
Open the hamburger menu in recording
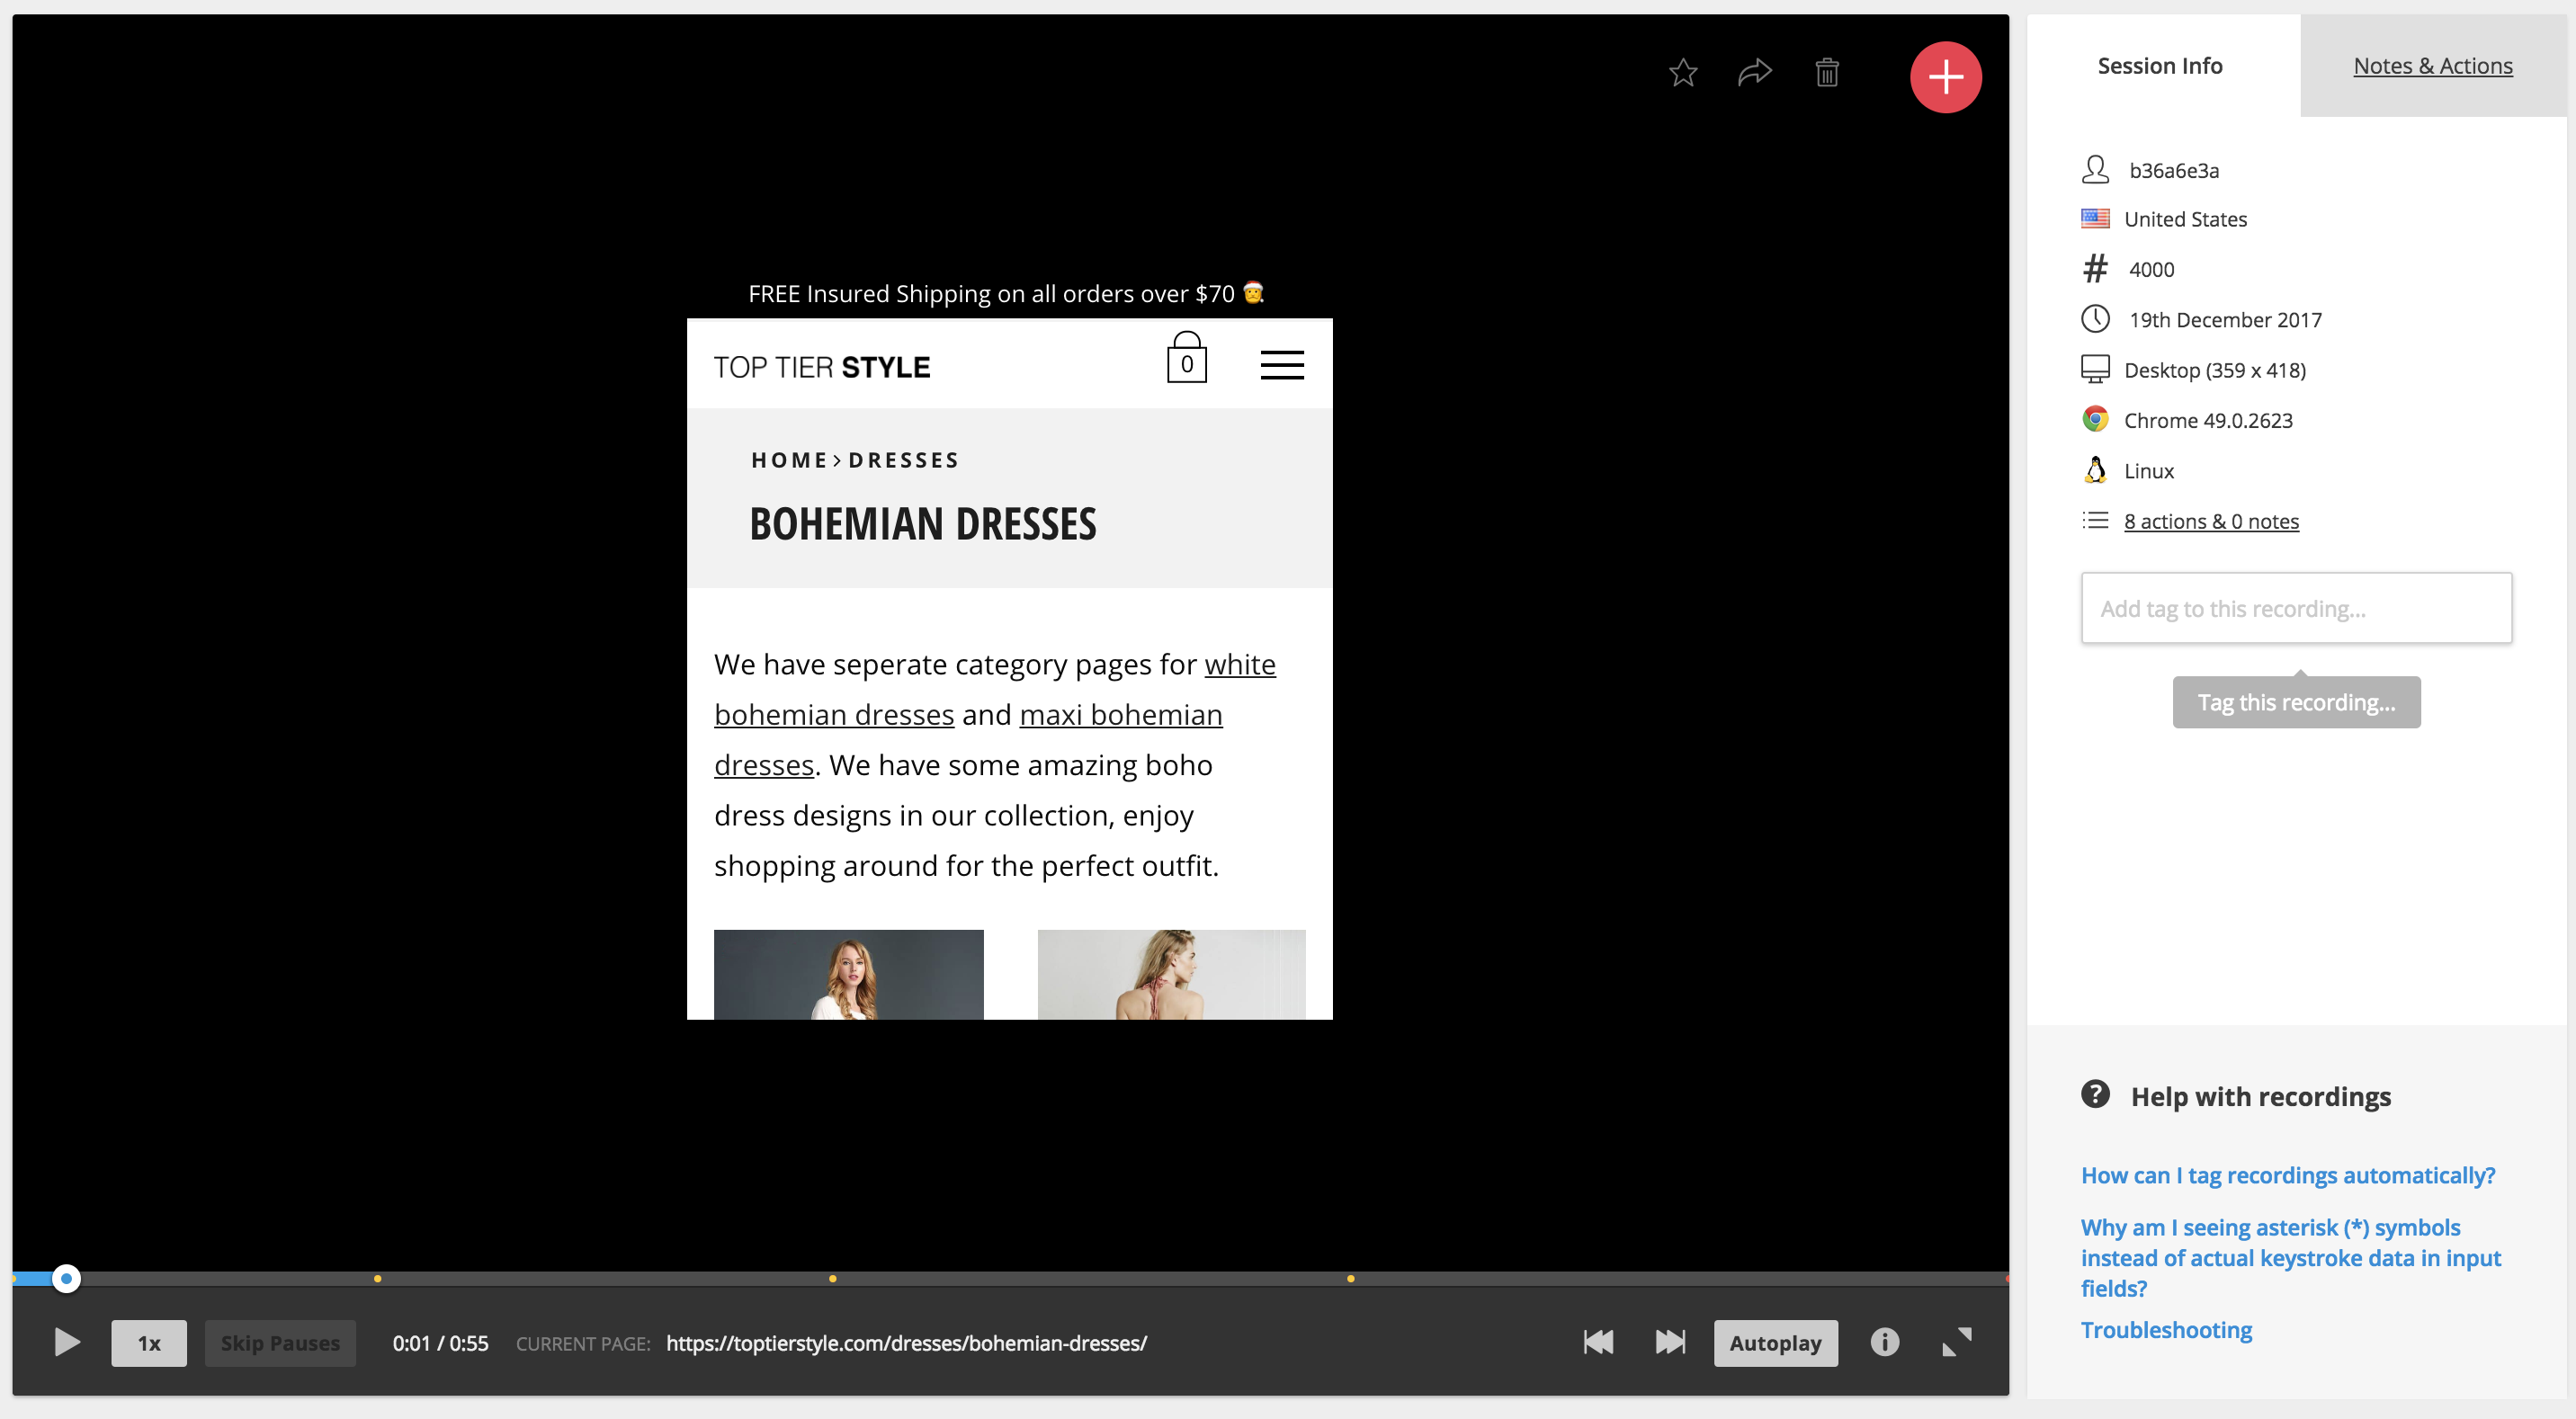tap(1282, 365)
